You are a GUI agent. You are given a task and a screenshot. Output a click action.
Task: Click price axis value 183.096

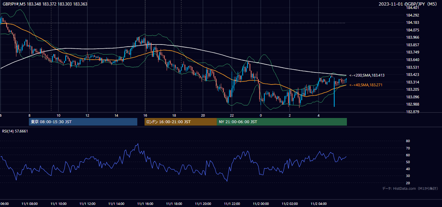(412, 97)
